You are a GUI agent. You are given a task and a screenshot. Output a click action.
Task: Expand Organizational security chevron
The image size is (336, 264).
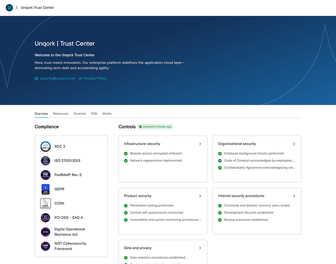[294, 144]
